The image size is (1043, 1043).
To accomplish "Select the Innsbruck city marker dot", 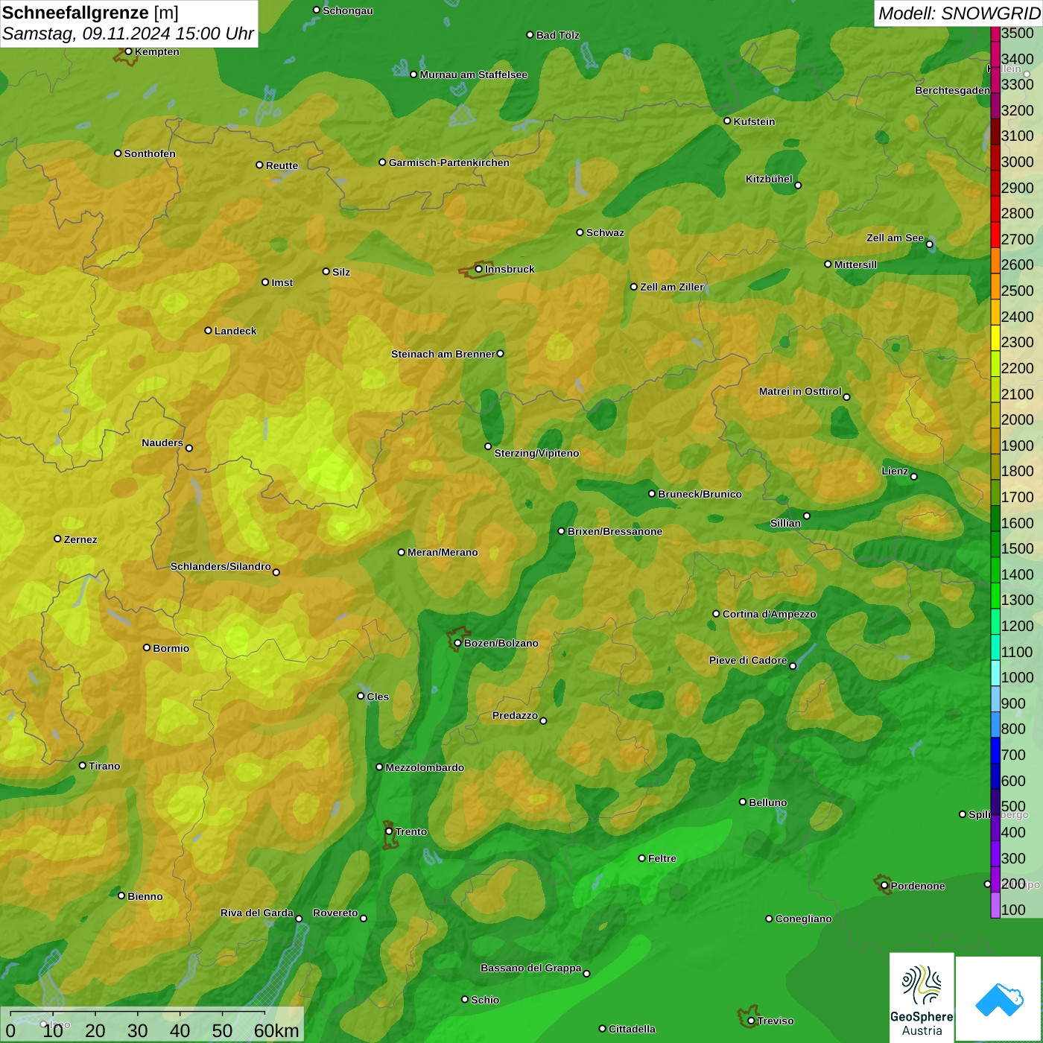I will [479, 269].
